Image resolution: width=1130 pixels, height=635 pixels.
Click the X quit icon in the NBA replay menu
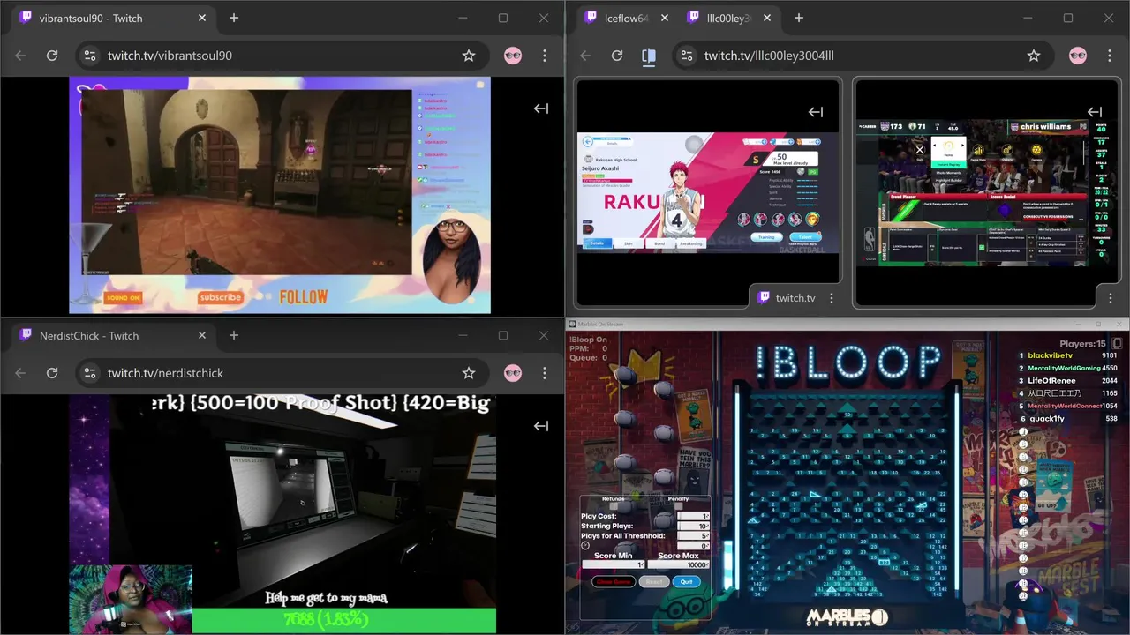coord(920,150)
